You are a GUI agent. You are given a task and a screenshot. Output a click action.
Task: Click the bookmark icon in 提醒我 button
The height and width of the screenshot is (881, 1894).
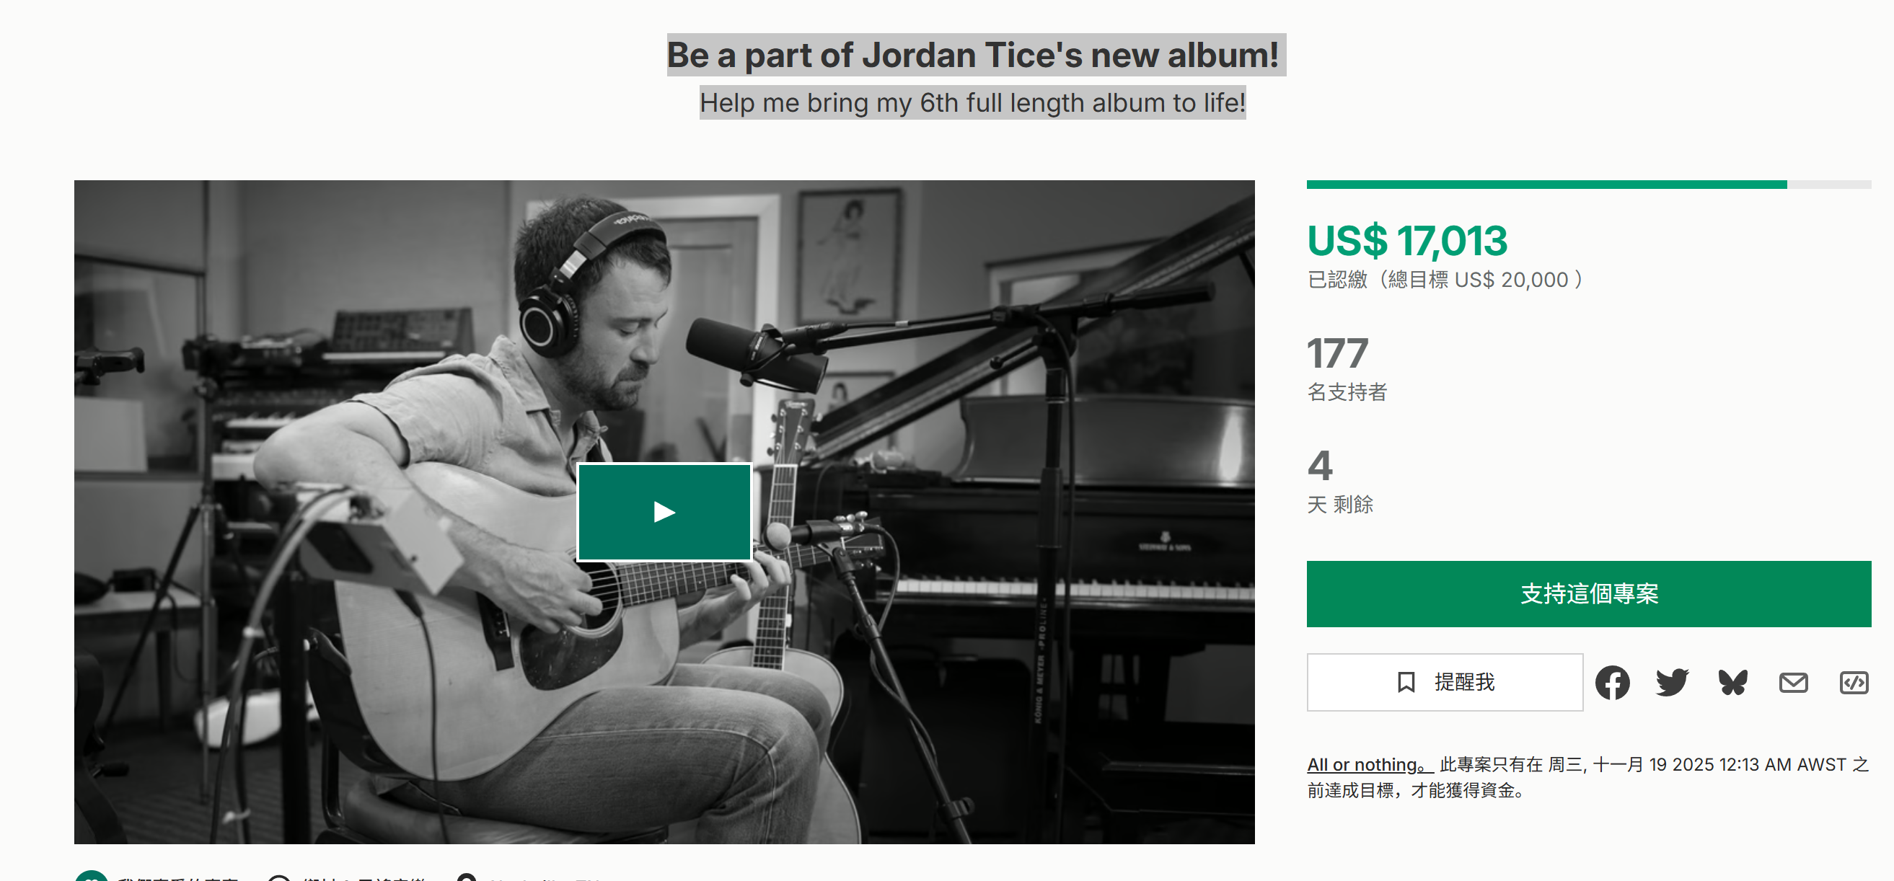[1405, 682]
